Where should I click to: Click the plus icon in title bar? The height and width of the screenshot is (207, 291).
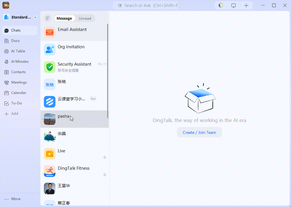(x=246, y=5)
